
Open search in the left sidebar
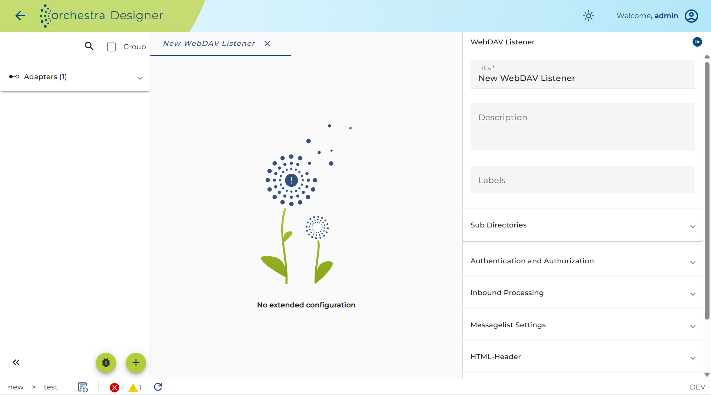click(89, 46)
